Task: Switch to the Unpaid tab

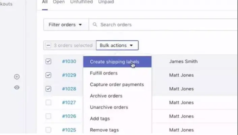Action: click(x=106, y=2)
